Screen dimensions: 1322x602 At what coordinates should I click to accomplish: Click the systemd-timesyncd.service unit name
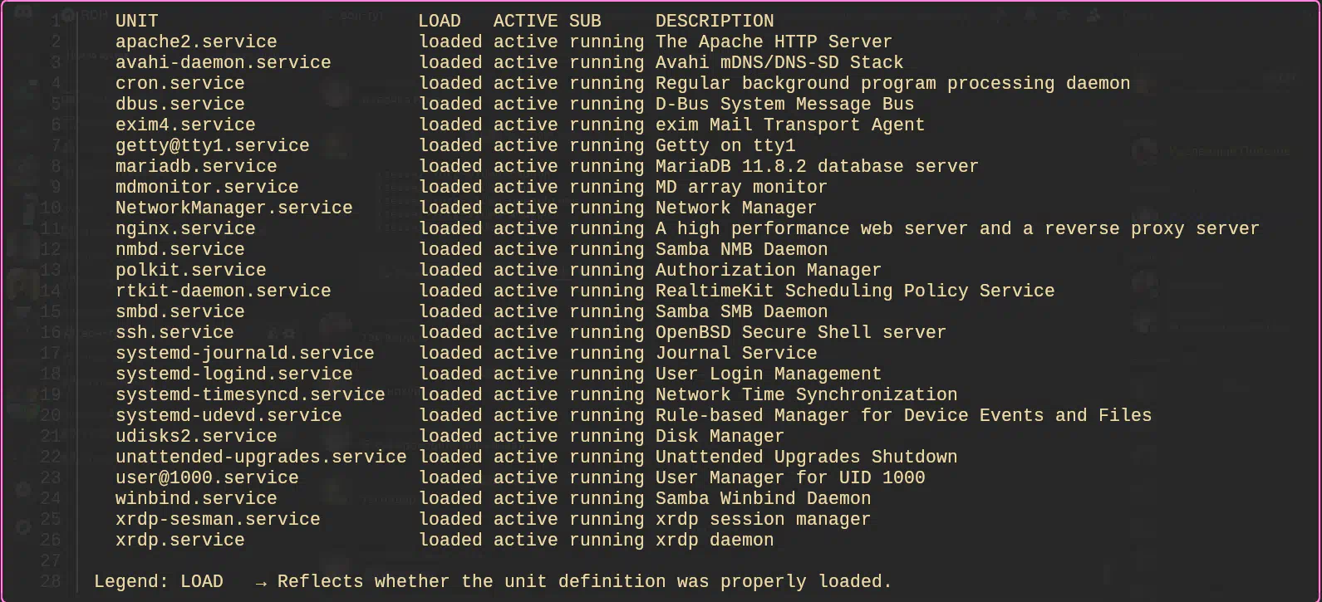click(x=250, y=395)
